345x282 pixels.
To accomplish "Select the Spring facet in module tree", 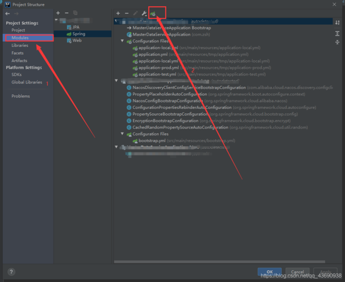I will click(78, 34).
